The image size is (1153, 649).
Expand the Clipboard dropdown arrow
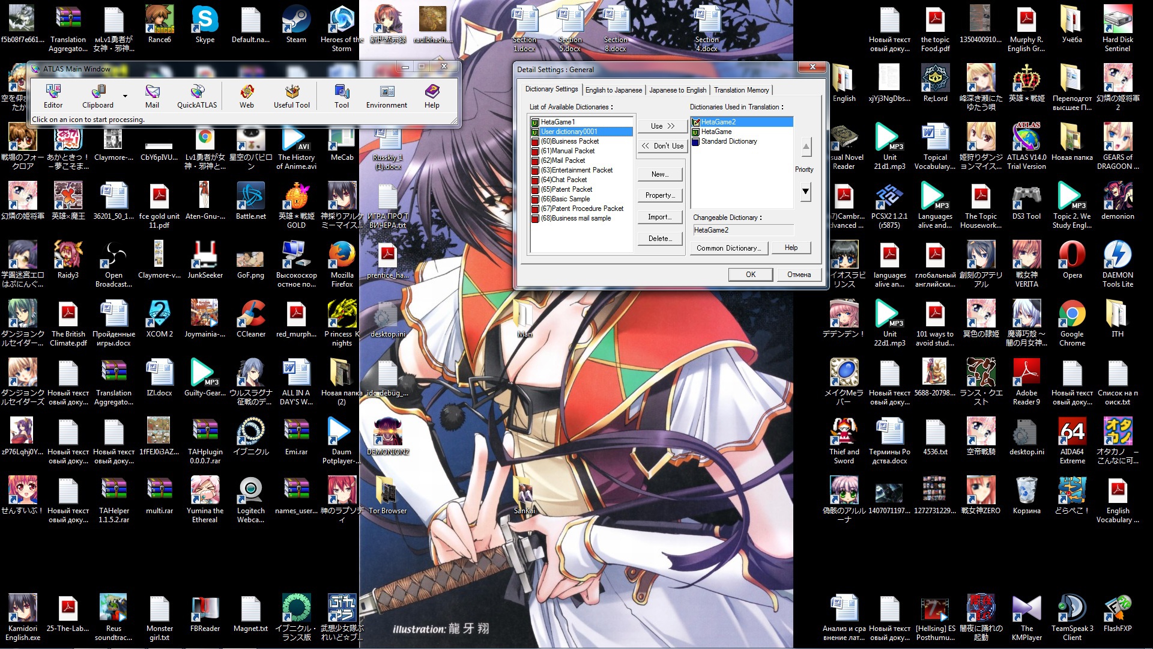(125, 96)
